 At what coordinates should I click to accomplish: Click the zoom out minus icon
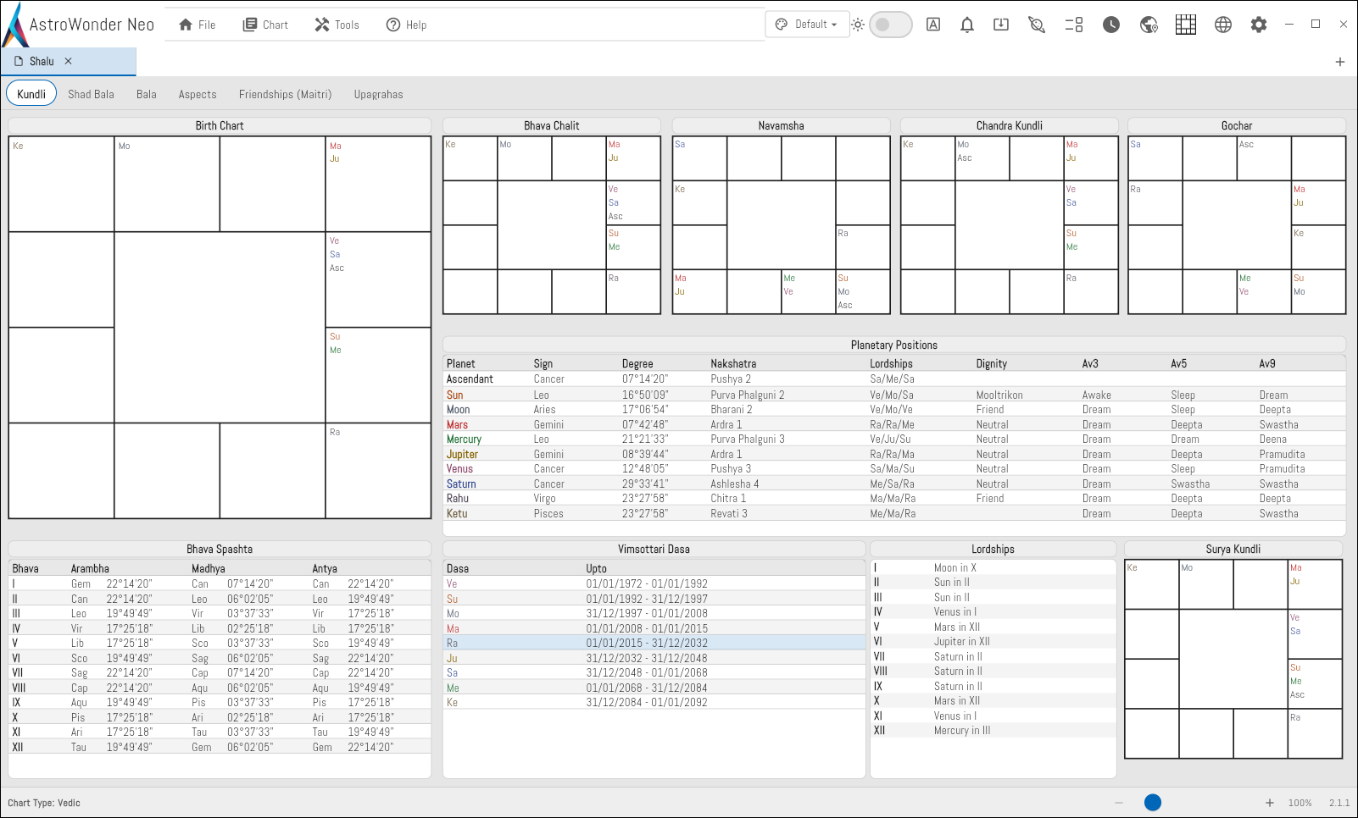(x=1119, y=803)
